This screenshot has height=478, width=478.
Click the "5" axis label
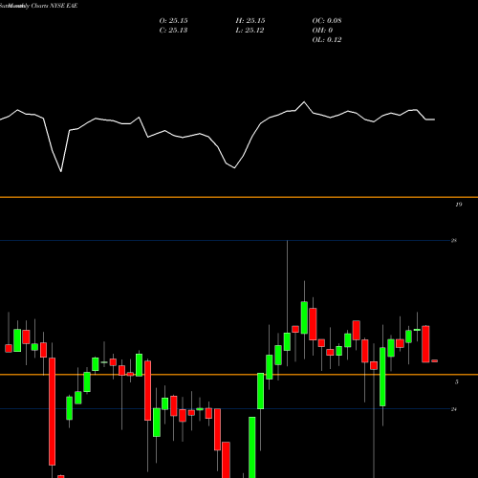tap(457, 381)
